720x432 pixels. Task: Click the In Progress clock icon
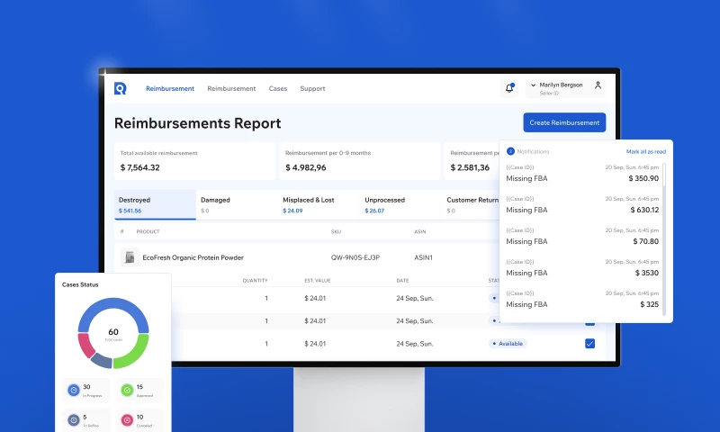point(74,391)
